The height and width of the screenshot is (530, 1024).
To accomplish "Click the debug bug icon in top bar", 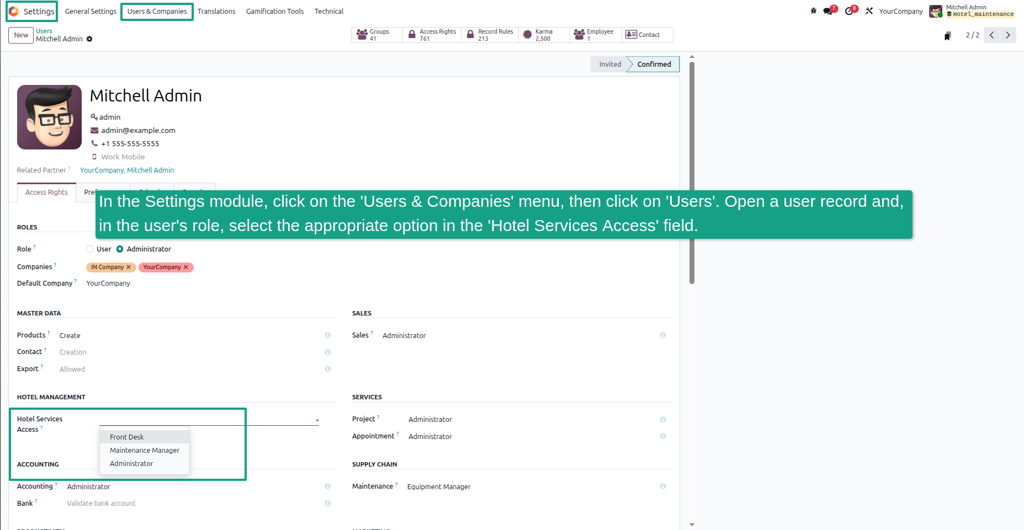I will point(813,11).
